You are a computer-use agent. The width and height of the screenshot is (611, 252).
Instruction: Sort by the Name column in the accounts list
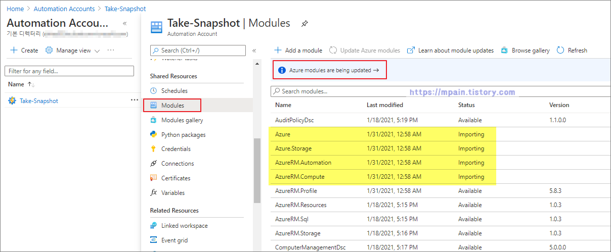point(21,84)
